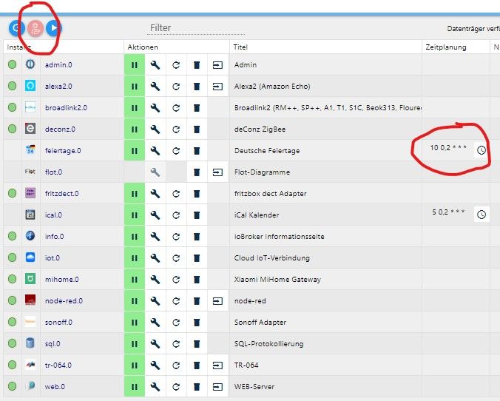
Task: Click title 'Deutsche Feiertage'
Action: tap(267, 151)
